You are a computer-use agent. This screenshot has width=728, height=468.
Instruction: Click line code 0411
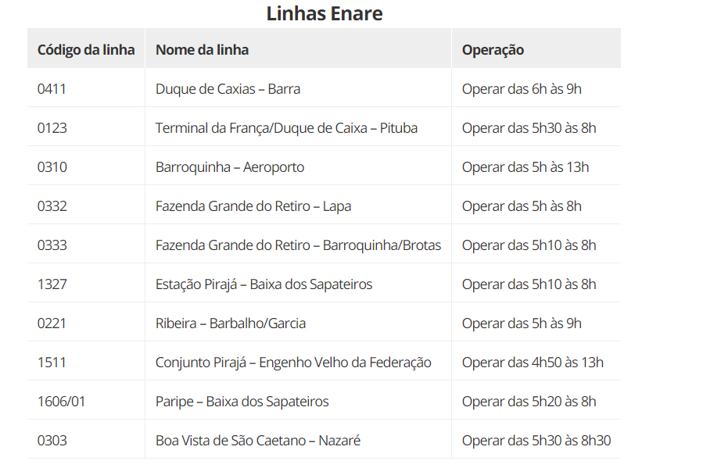(52, 88)
